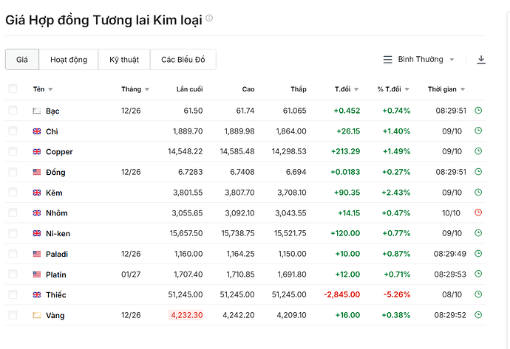Tick the checkbox for Chì row
Viewport: 510px width, 349px height.
pos(13,131)
